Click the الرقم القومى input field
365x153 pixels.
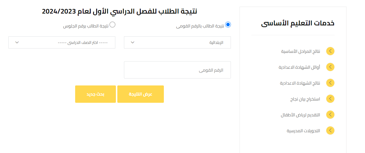177,70
